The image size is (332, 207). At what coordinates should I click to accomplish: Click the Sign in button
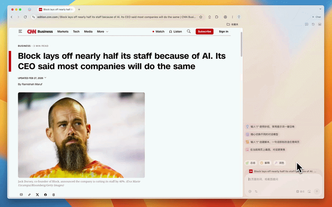pos(223,31)
